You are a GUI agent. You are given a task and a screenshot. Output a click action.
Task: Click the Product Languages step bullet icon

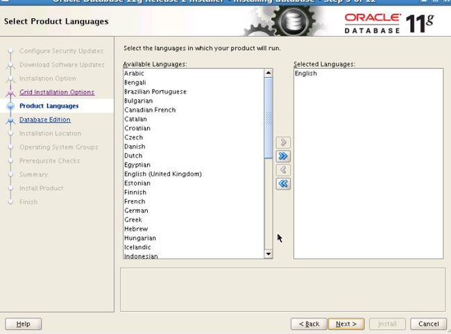10,106
